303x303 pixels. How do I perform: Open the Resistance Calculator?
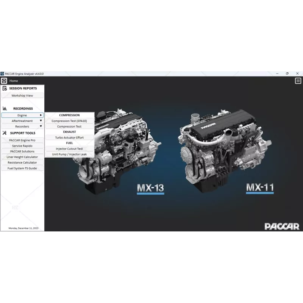[x=22, y=162]
